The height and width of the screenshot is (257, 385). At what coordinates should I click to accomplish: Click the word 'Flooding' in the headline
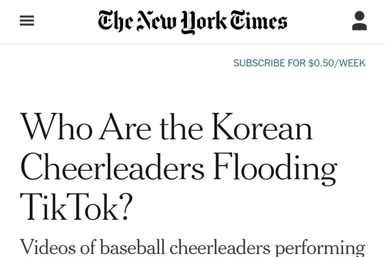[275, 168]
